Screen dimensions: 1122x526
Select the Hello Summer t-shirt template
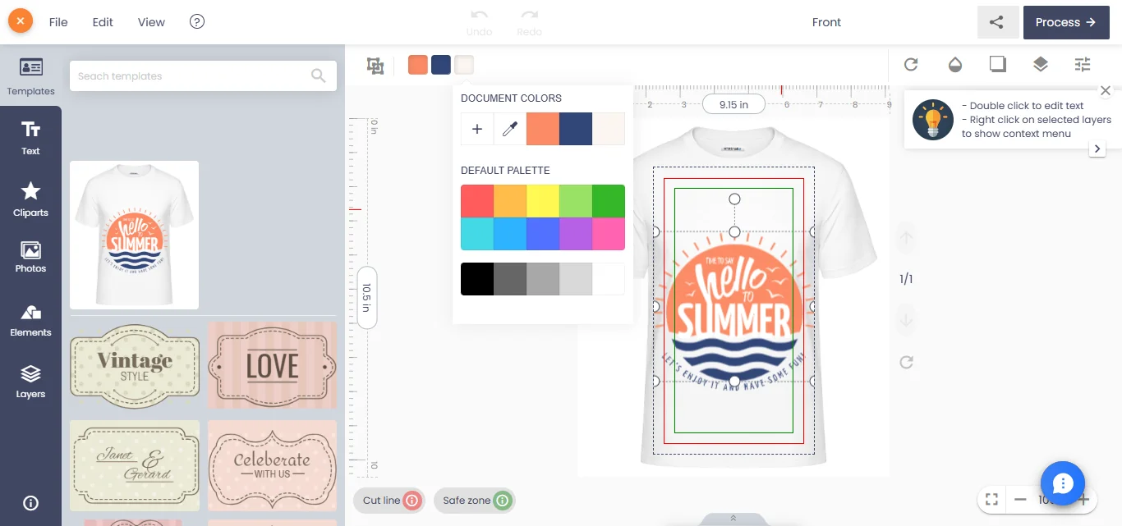point(134,235)
